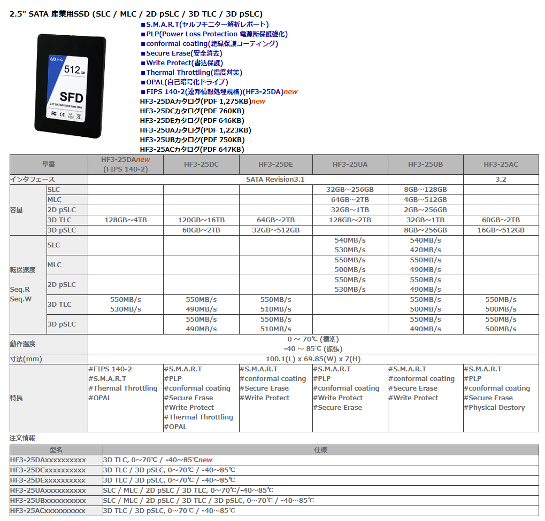
Task: Click the 120GB~16TB capacity cell
Action: coord(201,220)
